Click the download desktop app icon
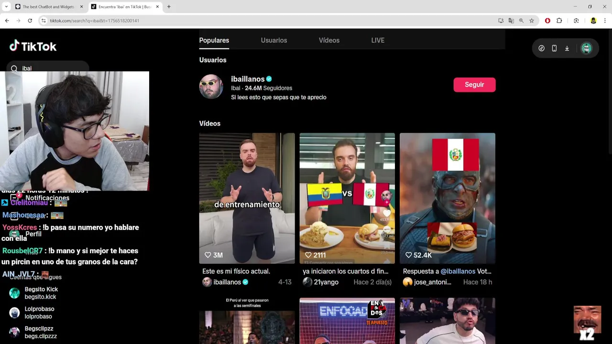 pos(567,48)
